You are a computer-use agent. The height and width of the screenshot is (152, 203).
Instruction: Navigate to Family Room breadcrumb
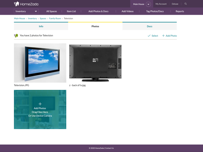tap(55, 18)
